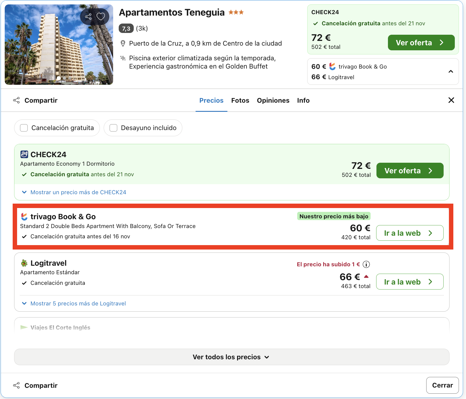Click the Nuestro precio más bajo badge
This screenshot has height=399, width=466.
pyautogui.click(x=334, y=216)
